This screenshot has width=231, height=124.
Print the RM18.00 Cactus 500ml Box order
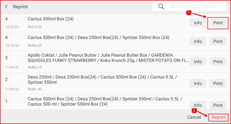tap(218, 23)
